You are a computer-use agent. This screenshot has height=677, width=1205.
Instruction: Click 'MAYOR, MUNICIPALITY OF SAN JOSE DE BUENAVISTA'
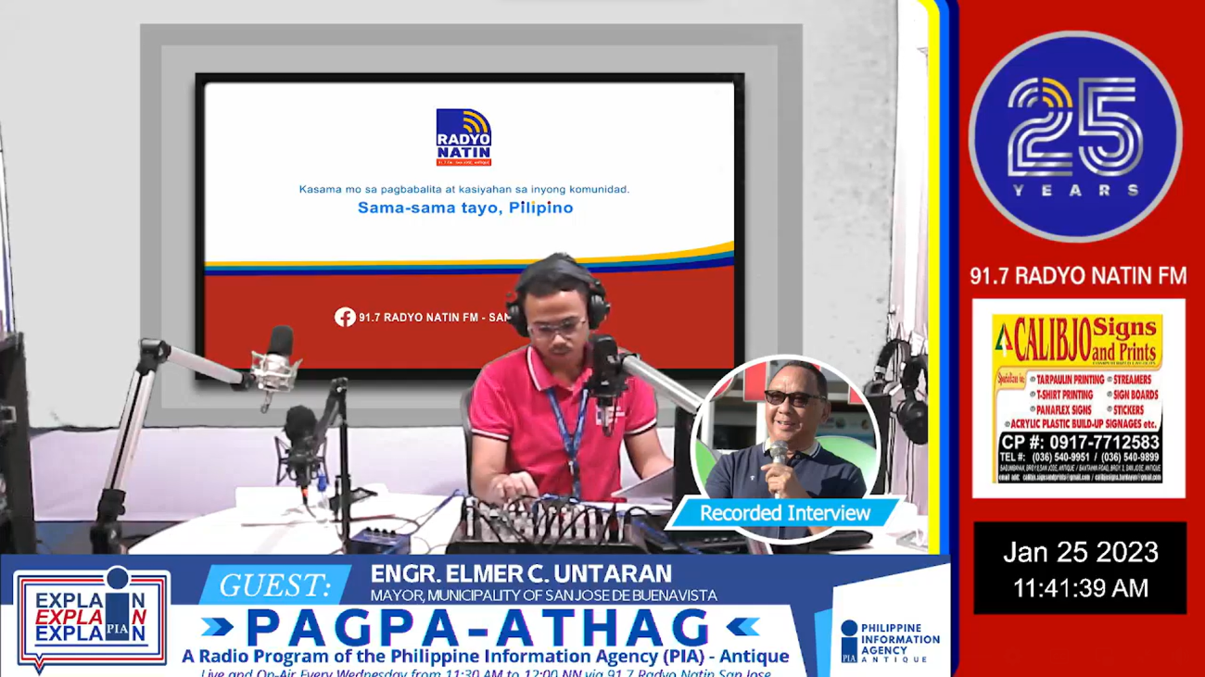click(543, 596)
